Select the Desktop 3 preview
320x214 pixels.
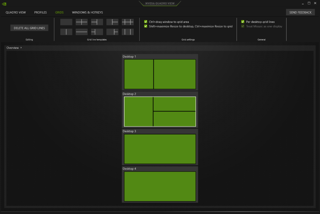(x=160, y=149)
